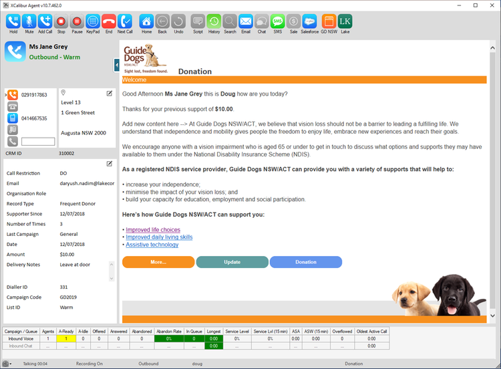Image resolution: width=501 pixels, height=369 pixels.
Task: End the current call
Action: (x=109, y=22)
